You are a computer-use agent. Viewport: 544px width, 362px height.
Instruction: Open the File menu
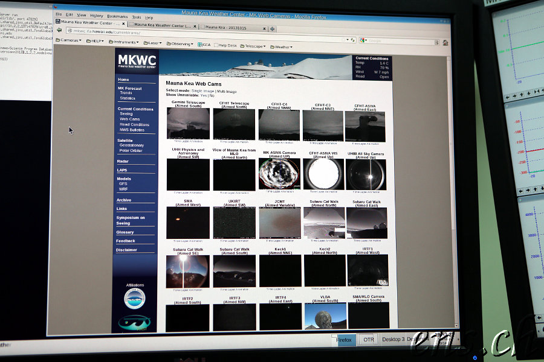click(x=59, y=14)
